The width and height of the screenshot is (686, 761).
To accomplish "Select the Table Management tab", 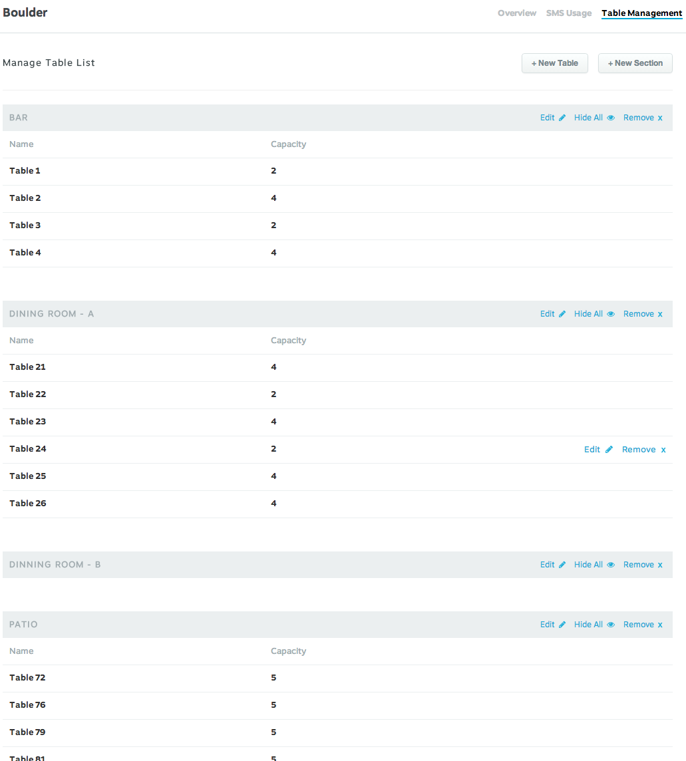I will 642,13.
